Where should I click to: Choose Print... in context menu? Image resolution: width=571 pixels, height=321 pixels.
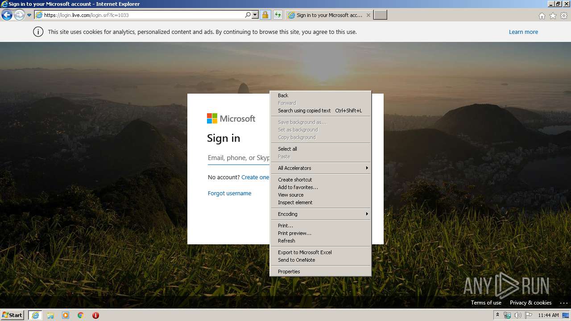coord(321,226)
